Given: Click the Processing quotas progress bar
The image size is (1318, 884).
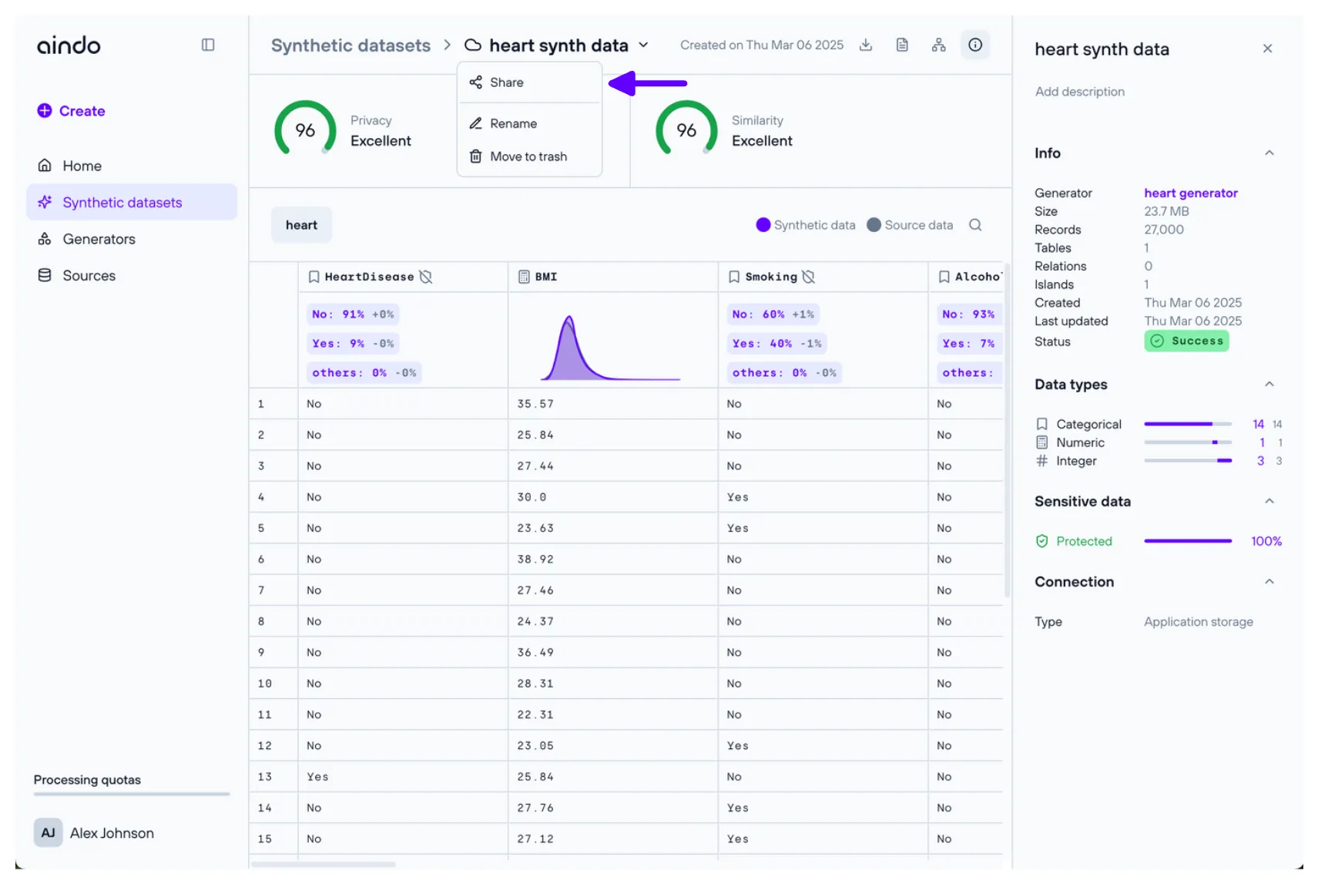Looking at the screenshot, I should 132,794.
